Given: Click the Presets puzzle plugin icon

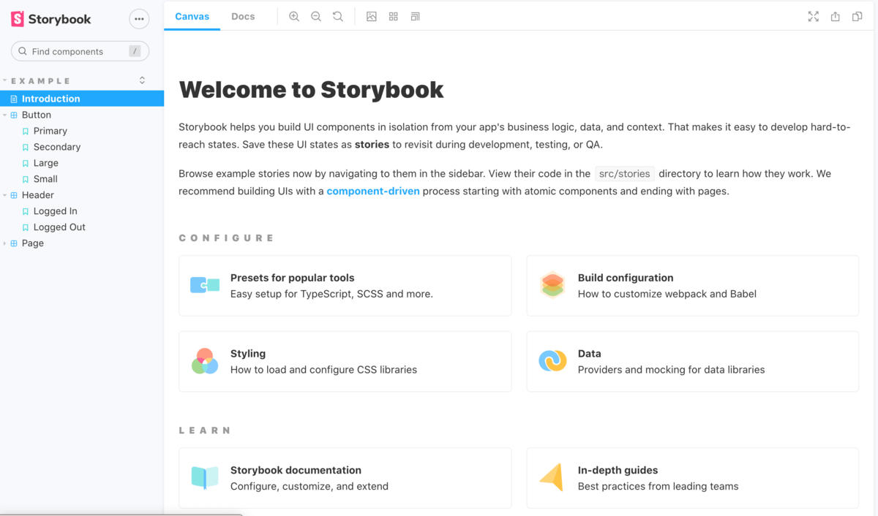Looking at the screenshot, I should pos(205,285).
